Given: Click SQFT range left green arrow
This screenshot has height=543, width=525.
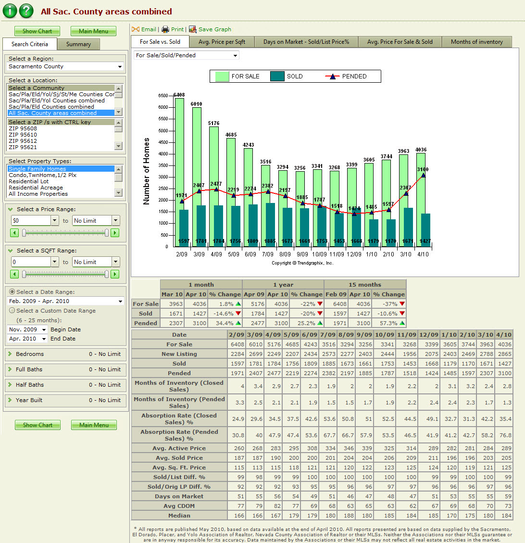Looking at the screenshot, I should click(14, 274).
